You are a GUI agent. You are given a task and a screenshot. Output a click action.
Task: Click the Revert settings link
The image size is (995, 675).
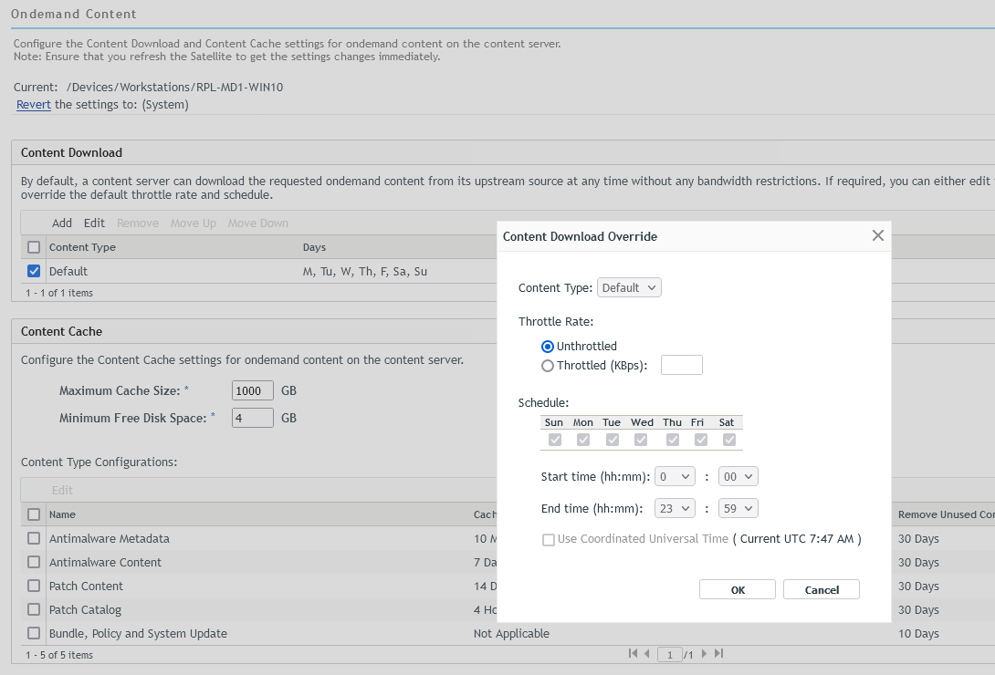(34, 105)
